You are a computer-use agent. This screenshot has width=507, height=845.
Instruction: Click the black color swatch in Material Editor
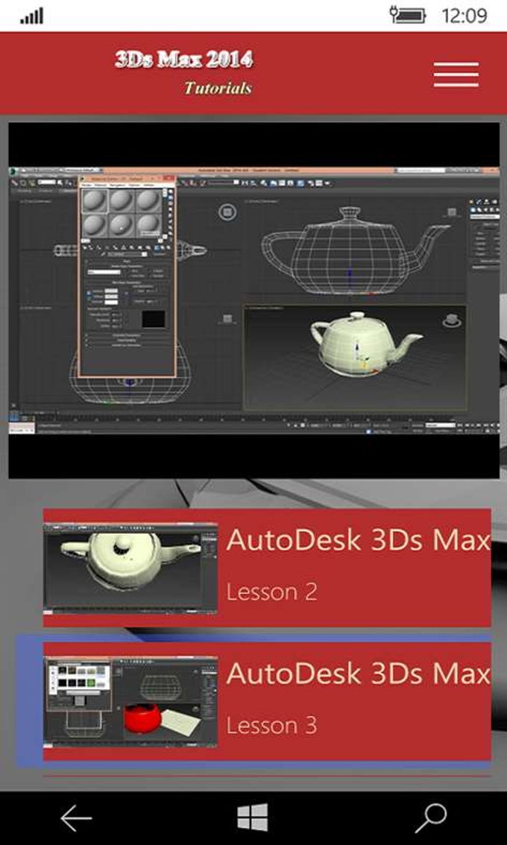[153, 320]
